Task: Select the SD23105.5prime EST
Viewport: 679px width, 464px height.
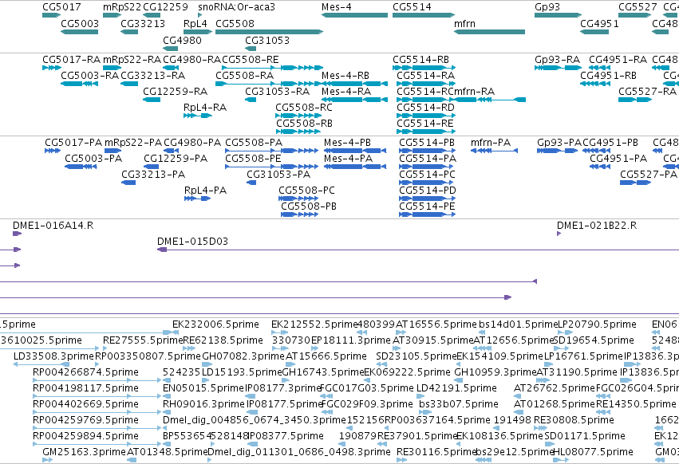Action: pos(381,364)
